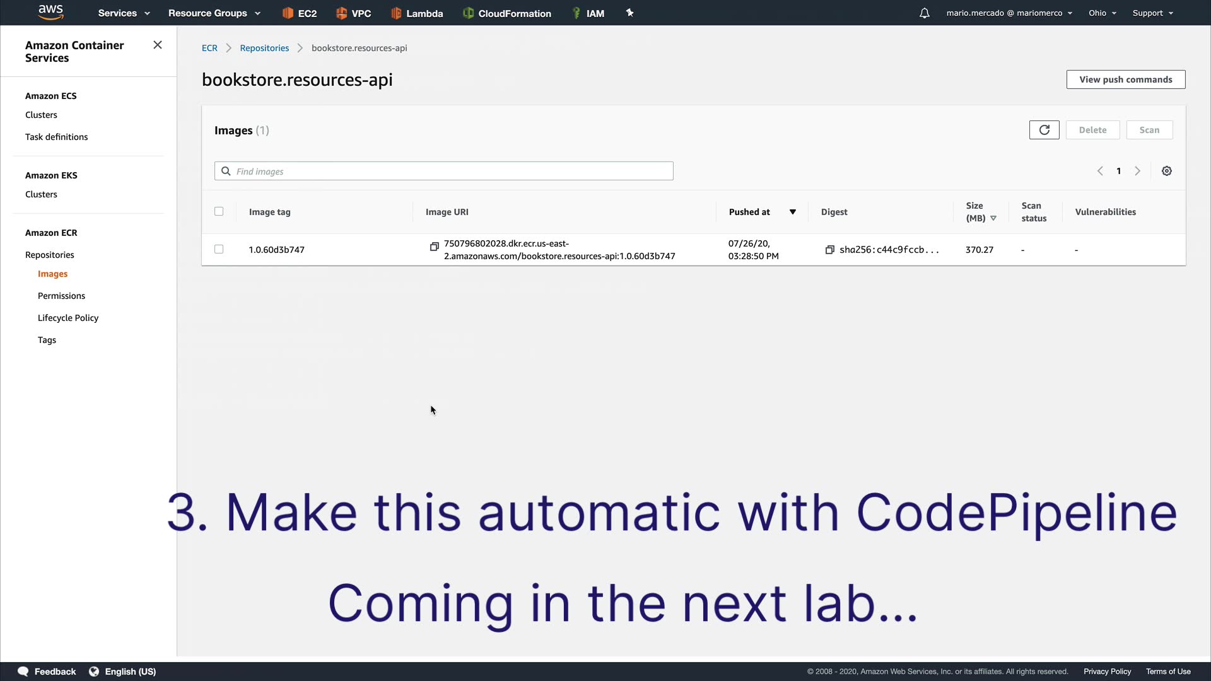Screen dimensions: 1211x681
Task: Copy the sha256 digest using copy icon
Action: point(829,250)
